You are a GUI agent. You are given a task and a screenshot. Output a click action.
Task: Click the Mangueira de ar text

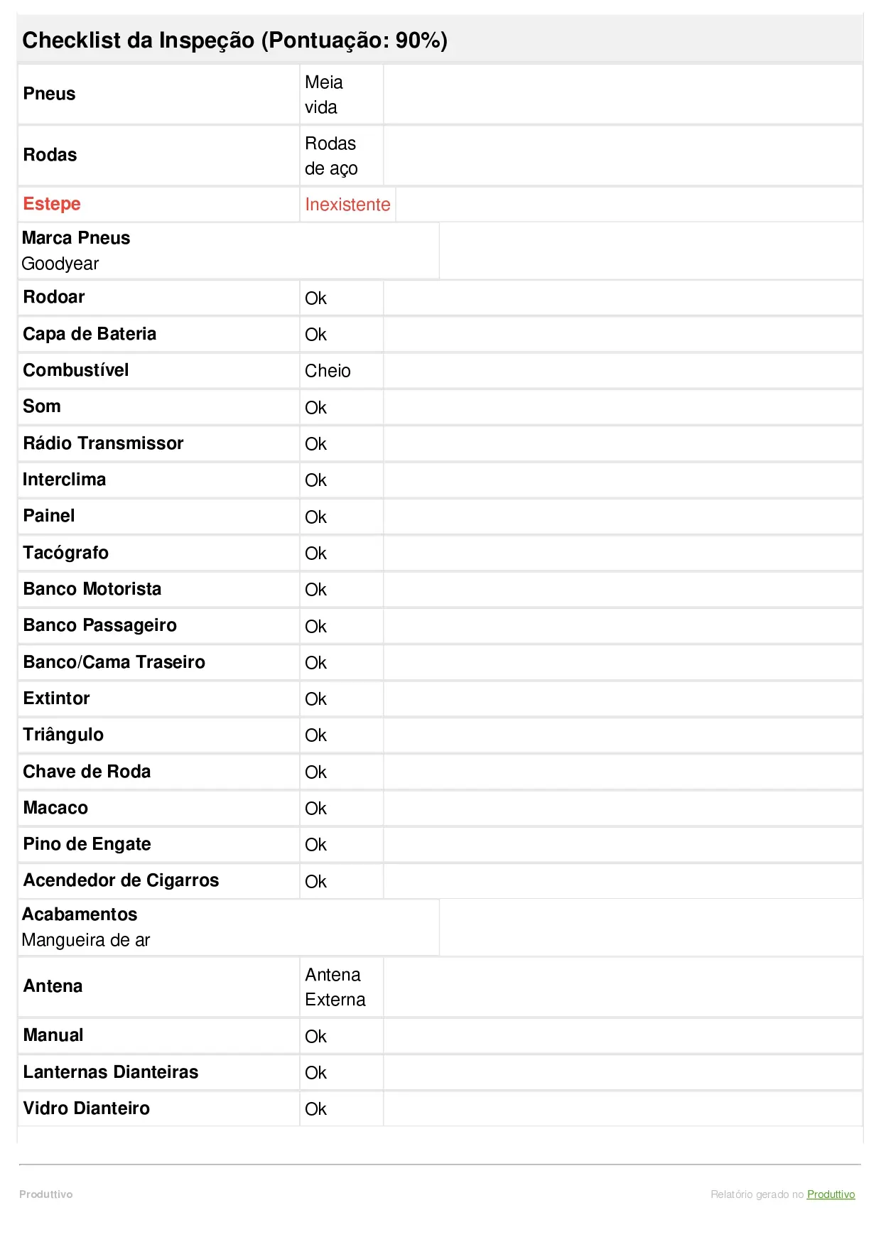[x=86, y=940]
